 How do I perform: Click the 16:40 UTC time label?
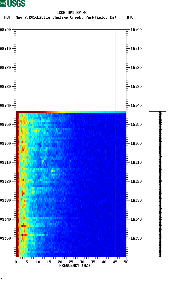pyautogui.click(x=136, y=219)
